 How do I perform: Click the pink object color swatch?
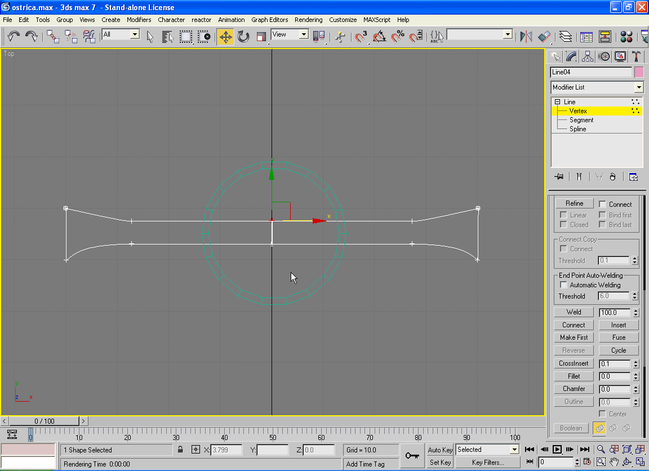(639, 72)
